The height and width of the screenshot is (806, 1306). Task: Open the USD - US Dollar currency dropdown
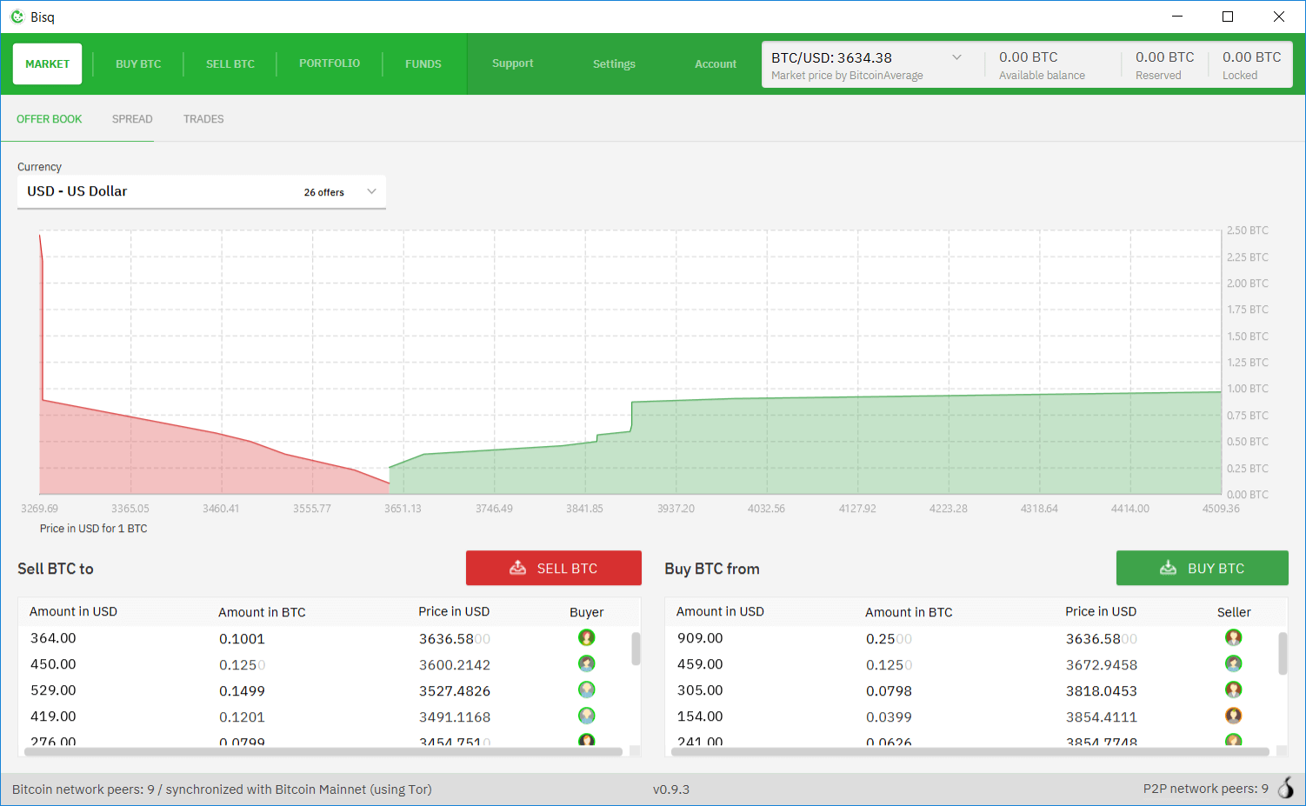tap(202, 191)
